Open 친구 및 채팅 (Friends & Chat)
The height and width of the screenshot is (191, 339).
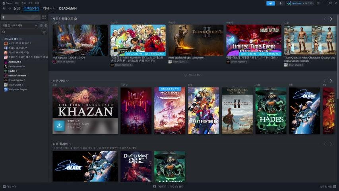tap(328, 187)
